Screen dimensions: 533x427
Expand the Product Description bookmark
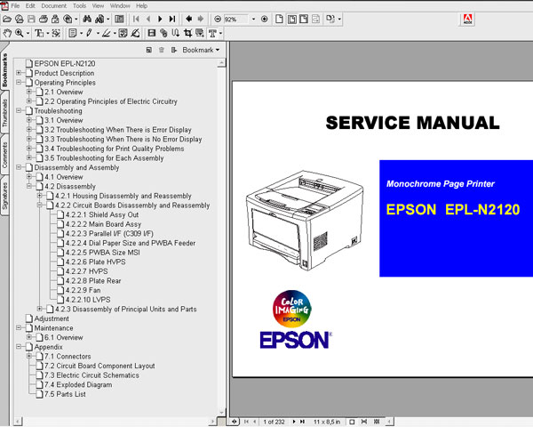(x=19, y=73)
